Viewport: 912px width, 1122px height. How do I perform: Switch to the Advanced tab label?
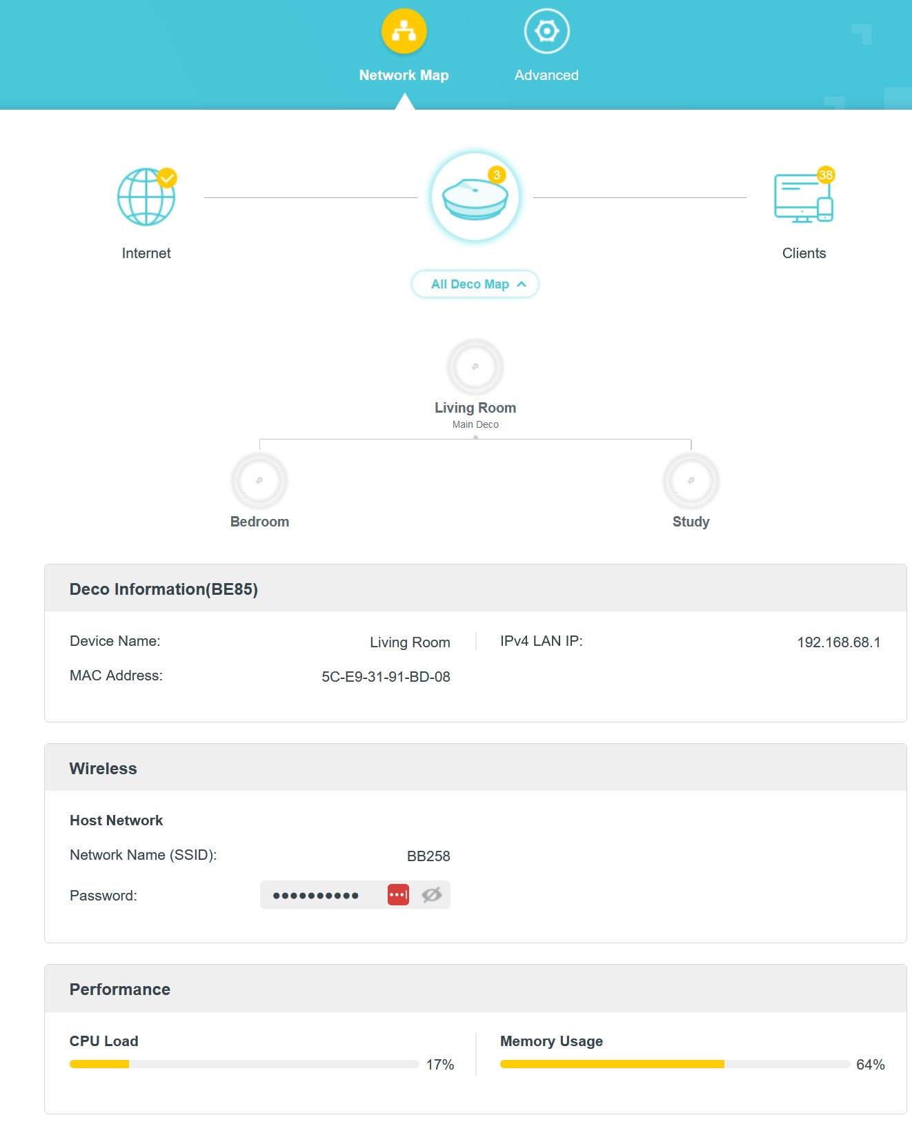[x=546, y=75]
